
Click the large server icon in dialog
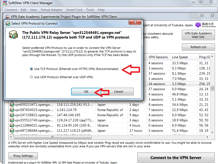point(13,34)
